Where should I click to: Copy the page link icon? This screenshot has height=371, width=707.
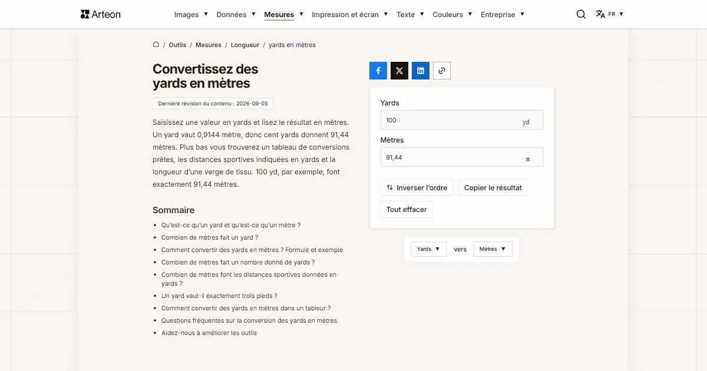click(x=442, y=71)
